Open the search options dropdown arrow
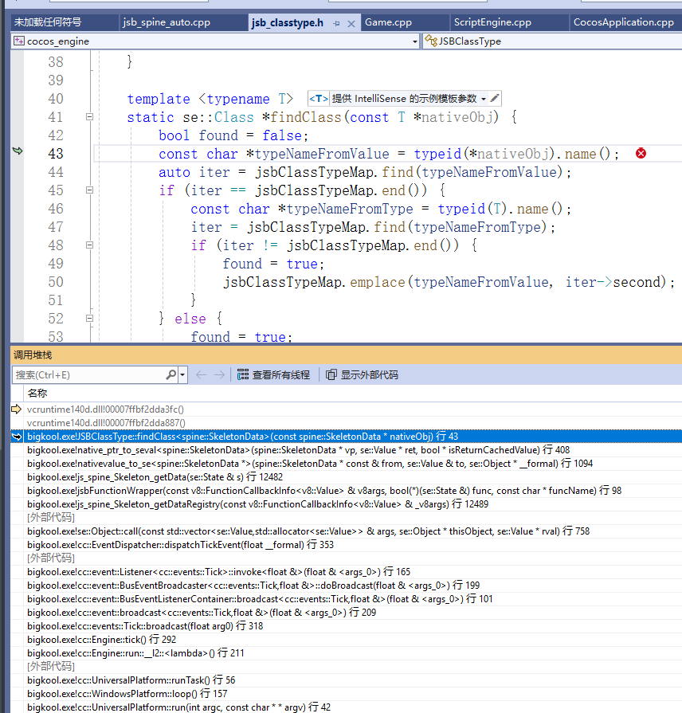The image size is (682, 713). [182, 375]
